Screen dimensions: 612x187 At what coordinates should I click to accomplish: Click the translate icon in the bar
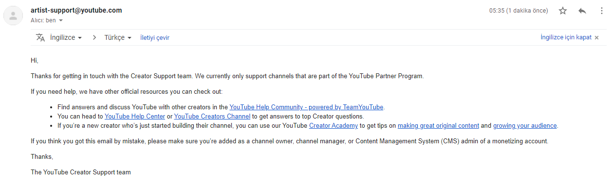click(40, 37)
